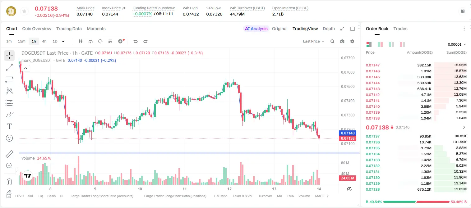
Task: Show only sell orders in order book
Action: tap(402, 44)
